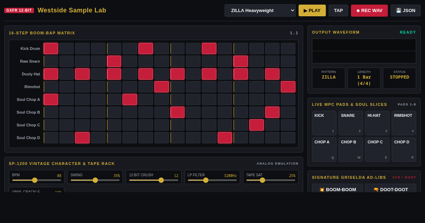Image resolution: width=425 pixels, height=223 pixels.
Task: Turn off Kick Drum step 7
Action: coord(146,48)
